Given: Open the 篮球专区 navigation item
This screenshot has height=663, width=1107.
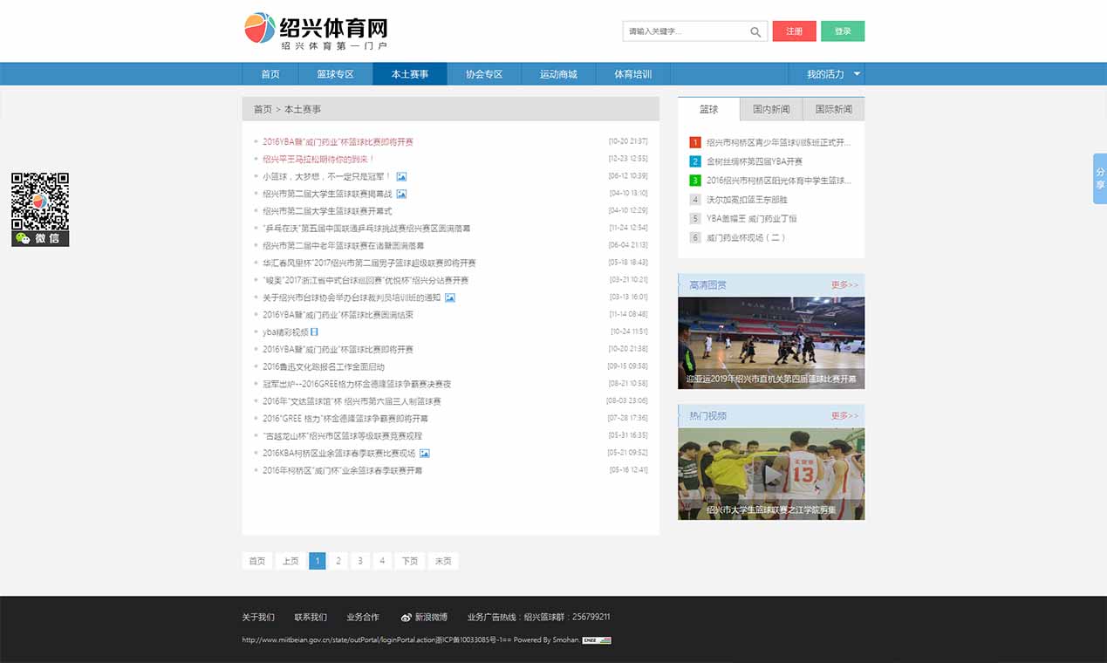Looking at the screenshot, I should click(335, 74).
